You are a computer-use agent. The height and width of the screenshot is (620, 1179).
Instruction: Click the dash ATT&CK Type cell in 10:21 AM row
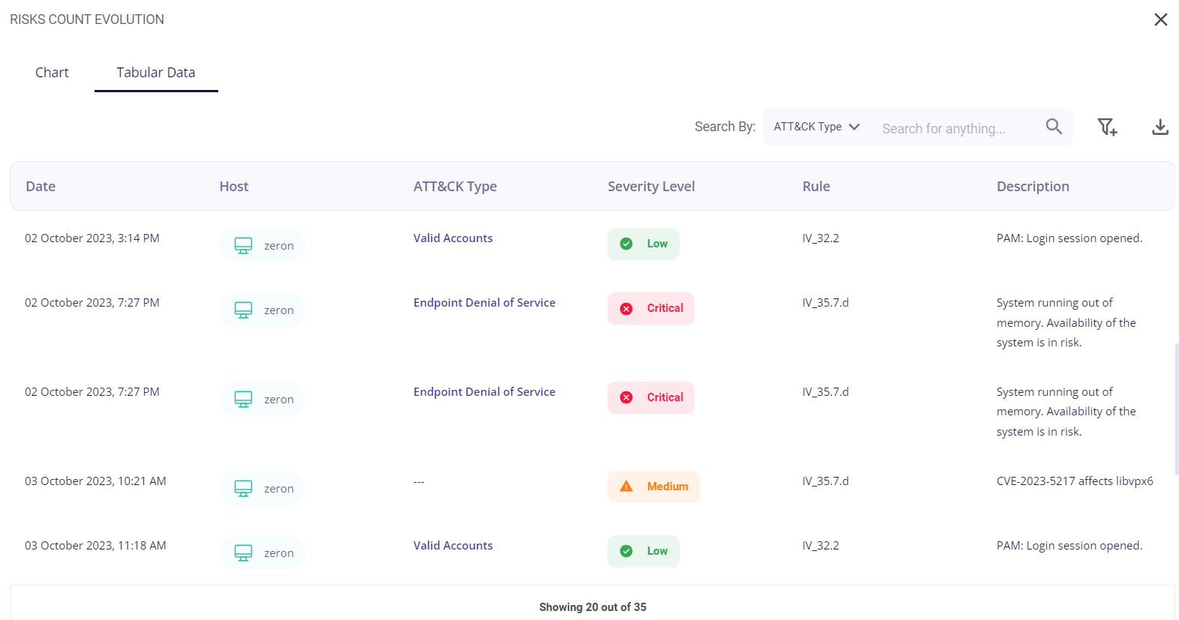pos(418,481)
